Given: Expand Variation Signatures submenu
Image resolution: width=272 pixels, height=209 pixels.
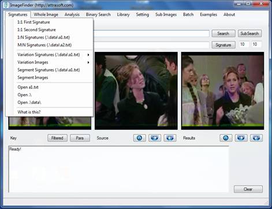Looking at the screenshot, I should click(x=50, y=55).
